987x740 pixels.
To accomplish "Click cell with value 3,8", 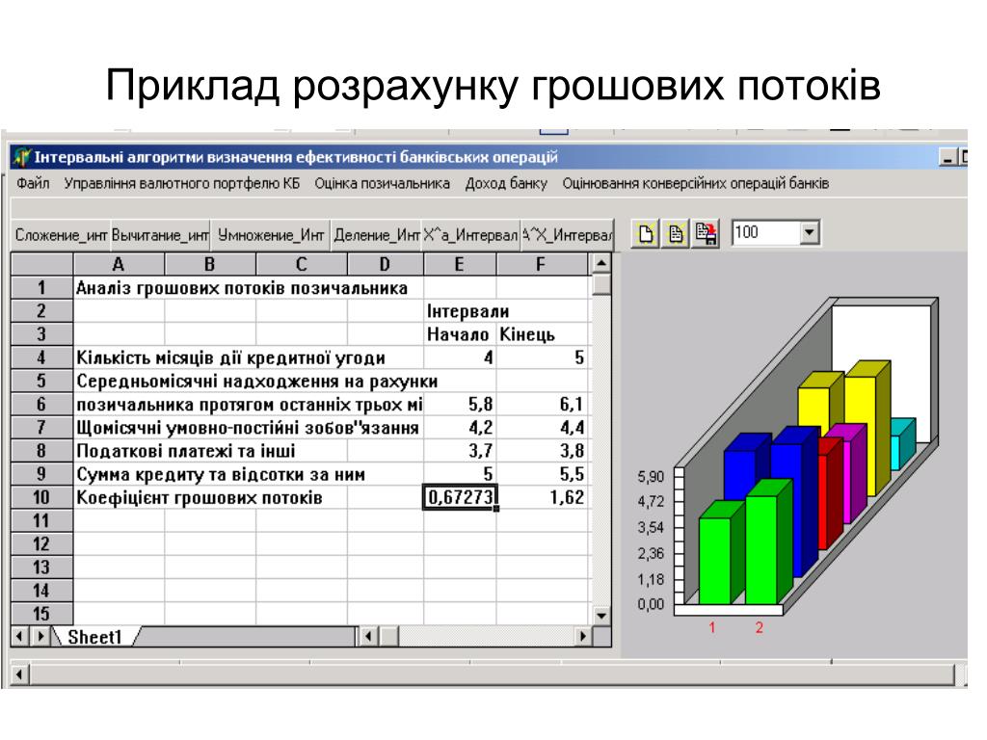I will click(543, 451).
